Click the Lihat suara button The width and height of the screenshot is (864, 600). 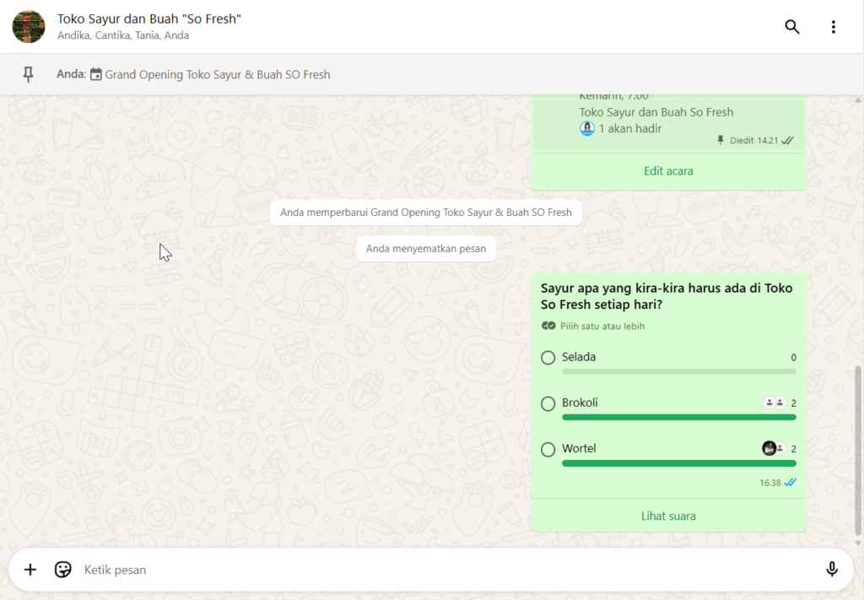(x=668, y=516)
